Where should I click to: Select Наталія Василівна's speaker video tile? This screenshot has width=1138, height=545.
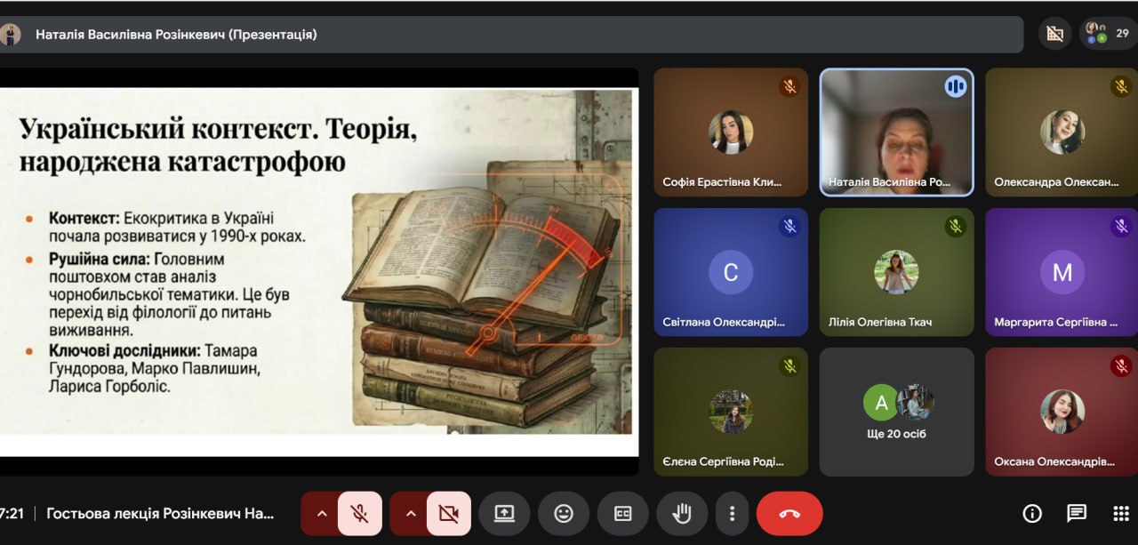(896, 132)
